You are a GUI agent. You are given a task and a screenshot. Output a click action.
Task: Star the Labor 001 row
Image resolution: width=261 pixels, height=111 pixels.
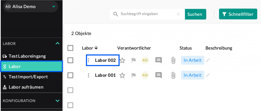tap(123, 75)
